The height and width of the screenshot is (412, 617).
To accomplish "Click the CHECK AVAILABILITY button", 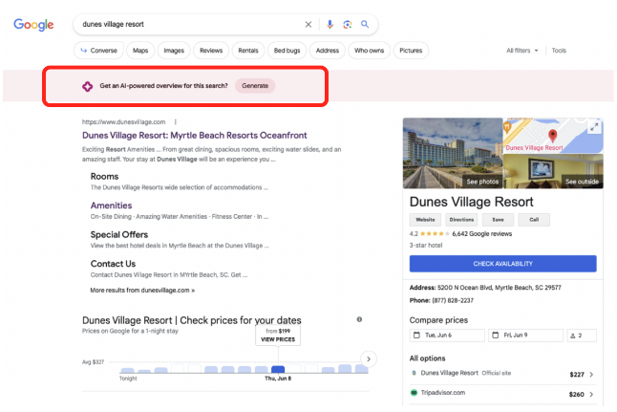I will tap(503, 264).
